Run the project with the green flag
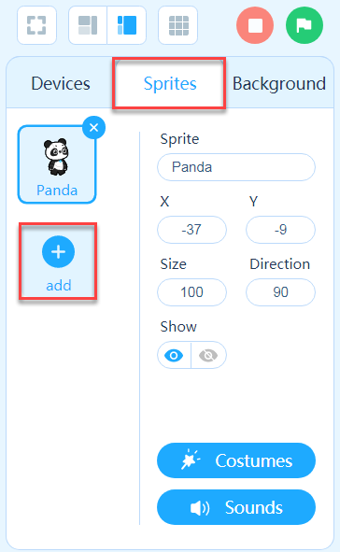 305,25
